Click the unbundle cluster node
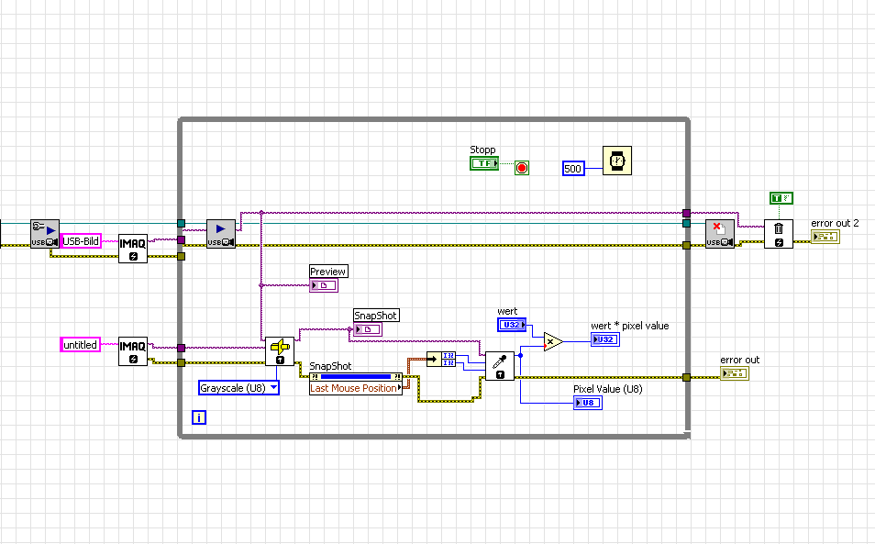Screen dimensions: 875x544 pyautogui.click(x=441, y=359)
